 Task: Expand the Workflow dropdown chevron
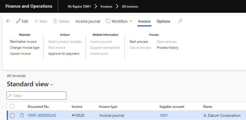tap(130, 21)
